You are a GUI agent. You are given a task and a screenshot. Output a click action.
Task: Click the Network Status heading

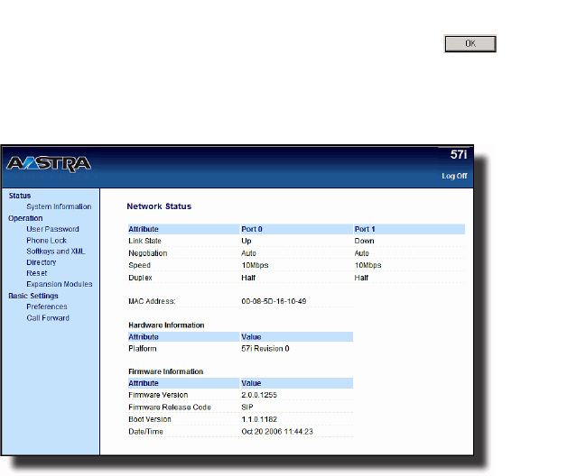(159, 206)
